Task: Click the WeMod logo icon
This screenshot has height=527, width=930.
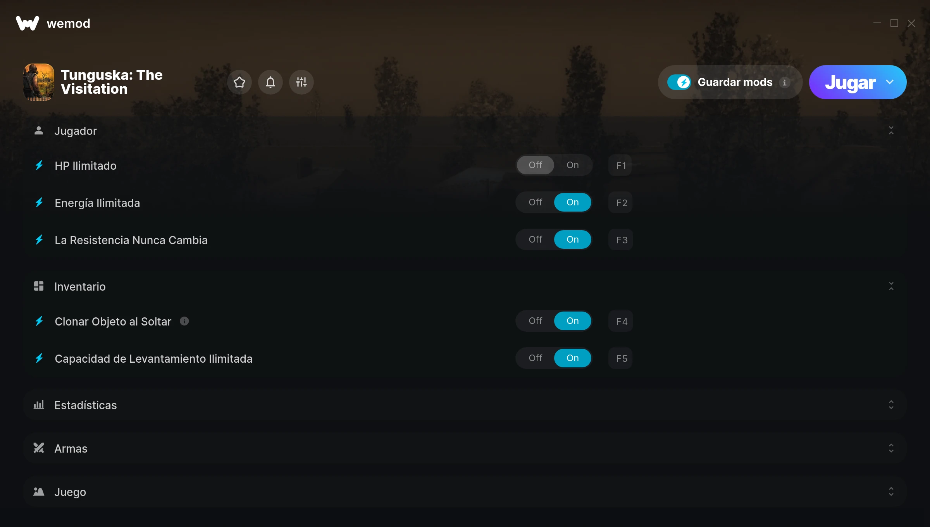Action: click(x=28, y=23)
